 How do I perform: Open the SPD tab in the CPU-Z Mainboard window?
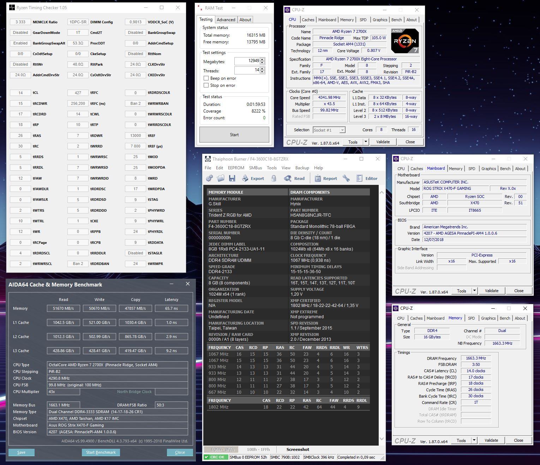point(472,169)
